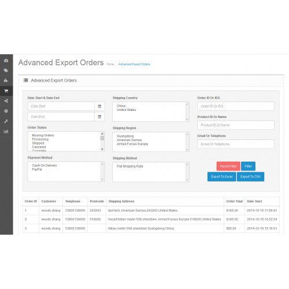Viewport: 289px width, 289px height.
Task: Open the Extensions puzzle sidebar icon
Action: (6, 80)
